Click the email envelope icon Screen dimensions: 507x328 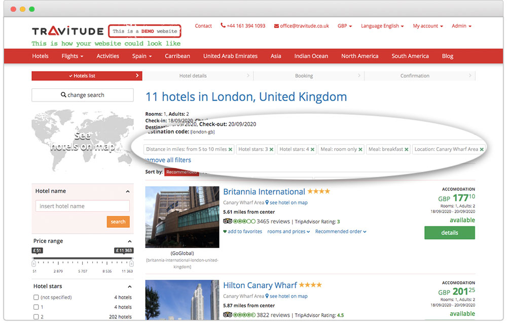(x=276, y=26)
